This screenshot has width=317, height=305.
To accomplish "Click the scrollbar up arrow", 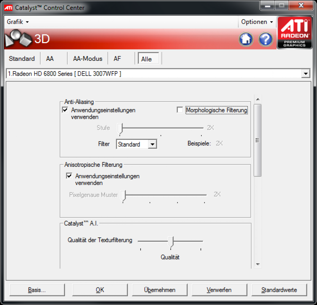I will point(257,99).
